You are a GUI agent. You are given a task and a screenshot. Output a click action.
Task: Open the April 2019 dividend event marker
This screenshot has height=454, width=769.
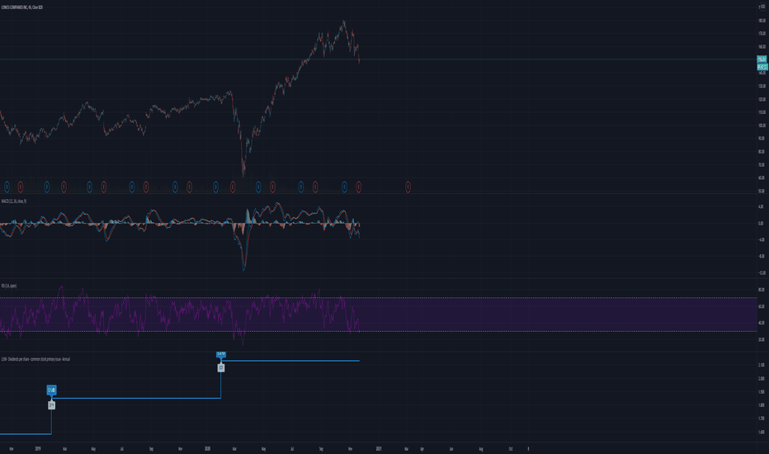click(89, 187)
